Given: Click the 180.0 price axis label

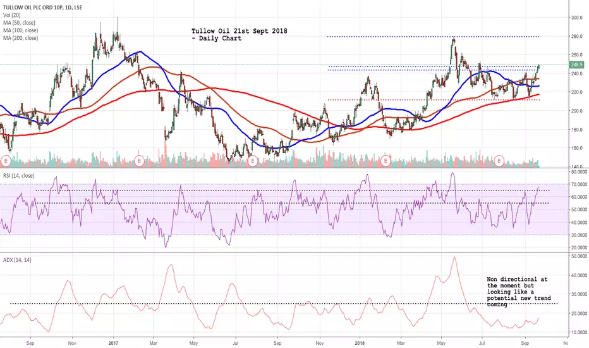Looking at the screenshot, I should [x=577, y=130].
